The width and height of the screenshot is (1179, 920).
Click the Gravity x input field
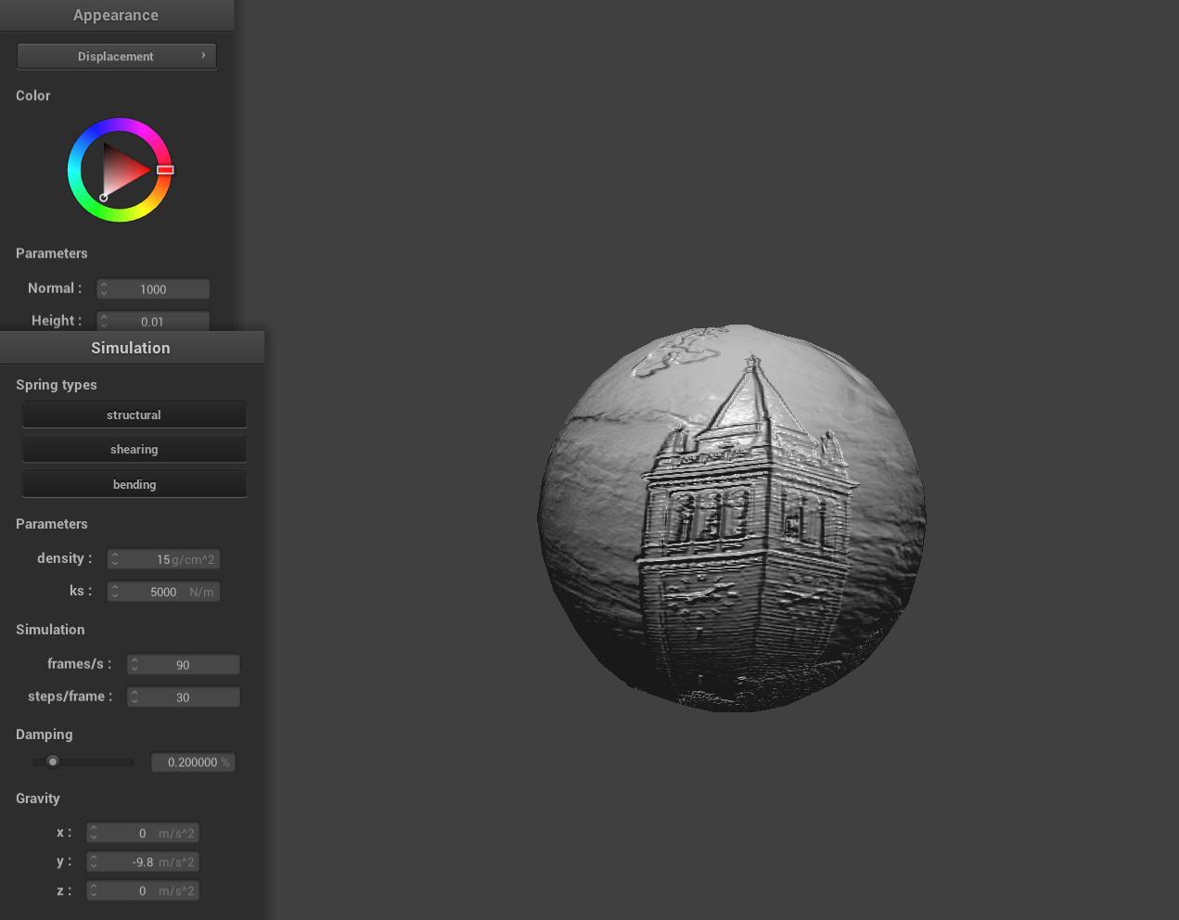(143, 833)
